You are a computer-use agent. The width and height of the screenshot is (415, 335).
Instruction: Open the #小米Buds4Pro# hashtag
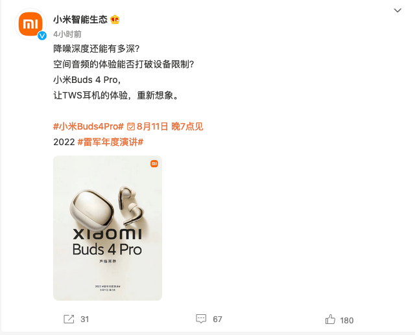[88, 126]
